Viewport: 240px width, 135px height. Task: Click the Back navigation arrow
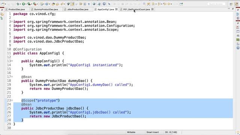tap(169, 4)
